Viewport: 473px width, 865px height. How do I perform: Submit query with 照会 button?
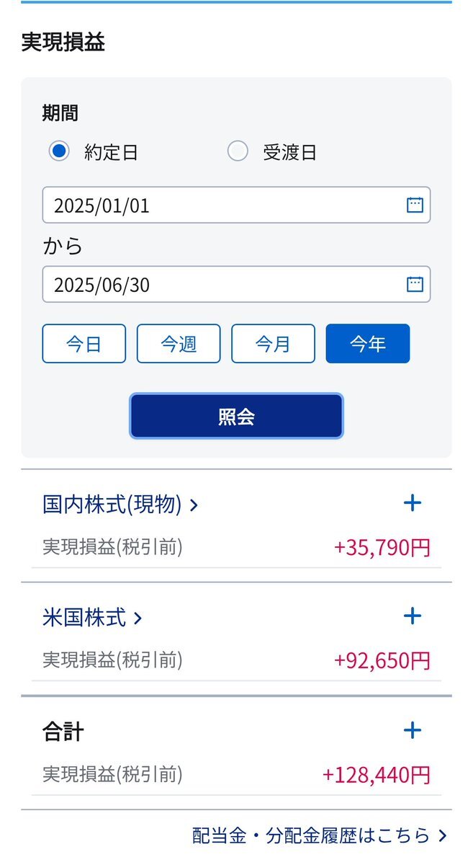[x=236, y=416]
